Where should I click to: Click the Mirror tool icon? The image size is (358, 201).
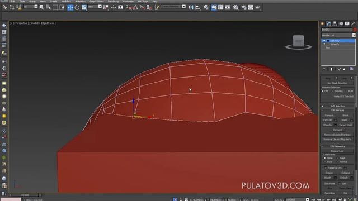191,7
